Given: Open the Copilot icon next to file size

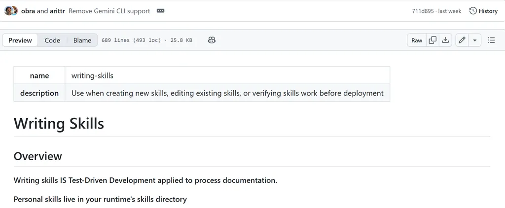Looking at the screenshot, I should [212, 40].
